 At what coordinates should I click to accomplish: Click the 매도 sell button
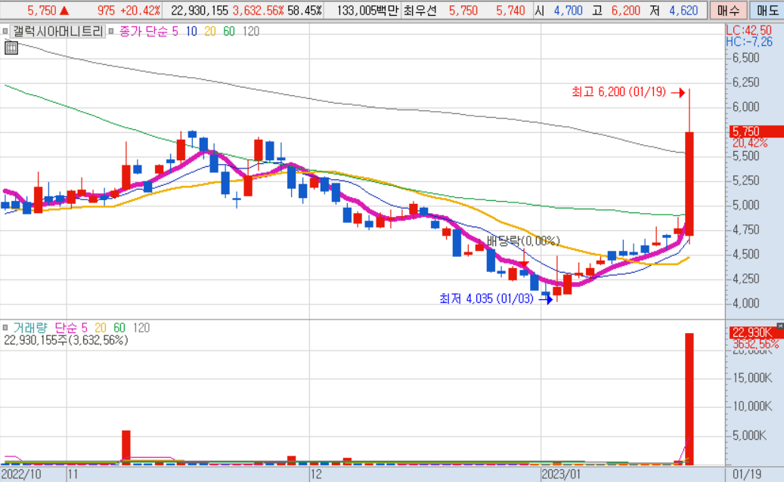[x=767, y=10]
